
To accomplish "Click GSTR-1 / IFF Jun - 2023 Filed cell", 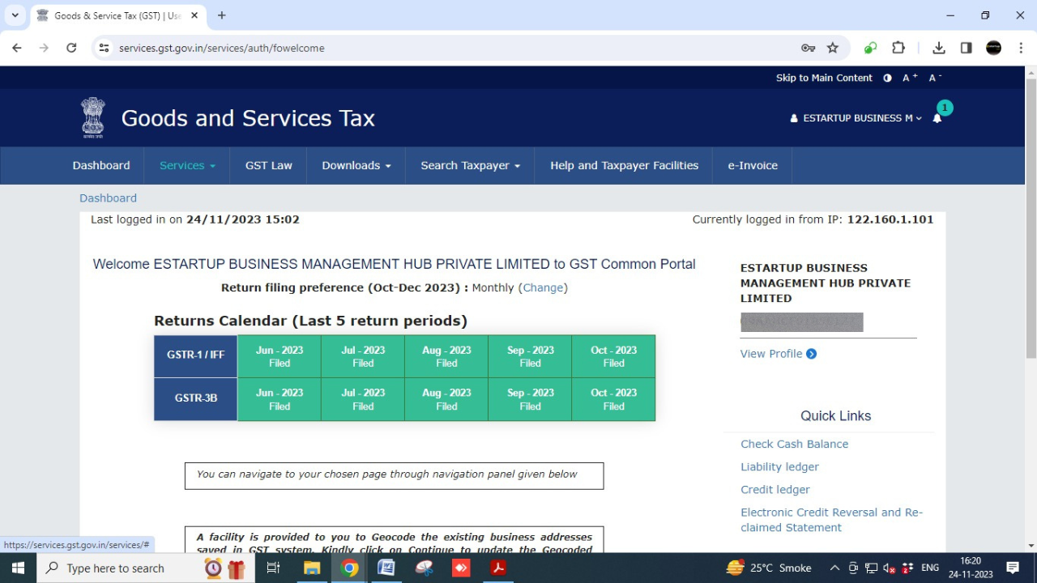I will [x=280, y=356].
